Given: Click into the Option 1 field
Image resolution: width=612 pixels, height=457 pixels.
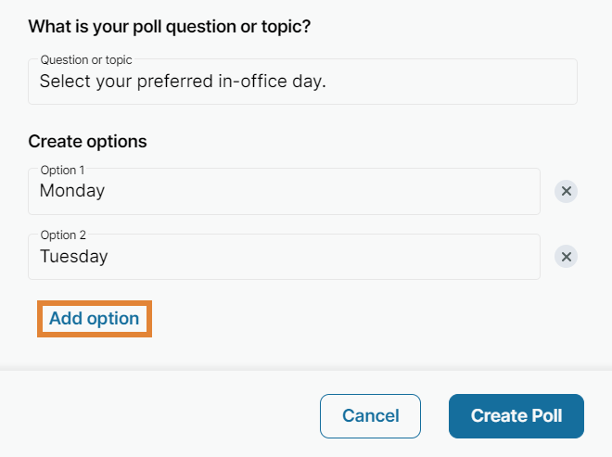Looking at the screenshot, I should click(284, 192).
